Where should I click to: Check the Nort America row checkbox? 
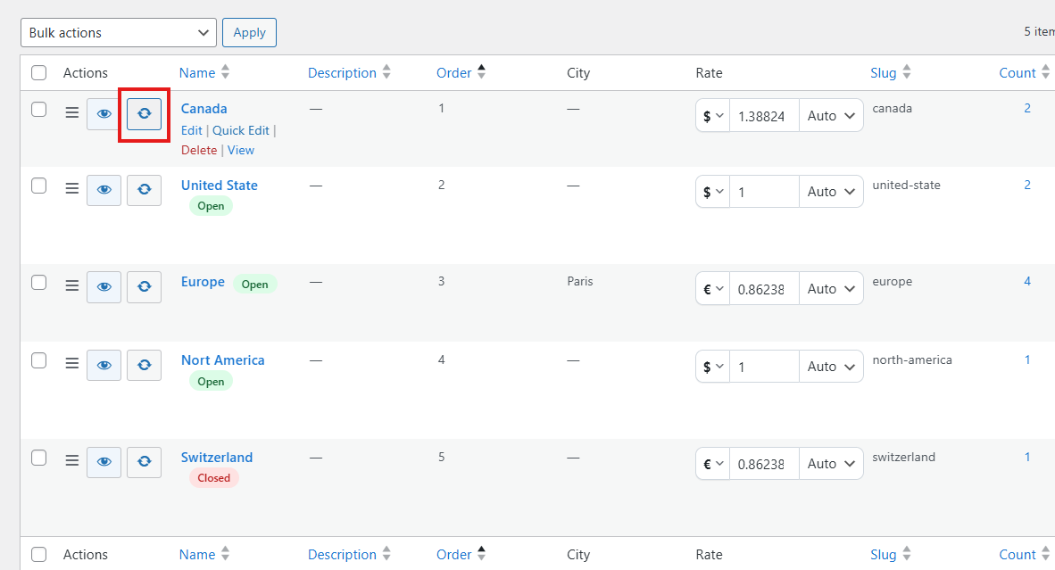click(38, 360)
